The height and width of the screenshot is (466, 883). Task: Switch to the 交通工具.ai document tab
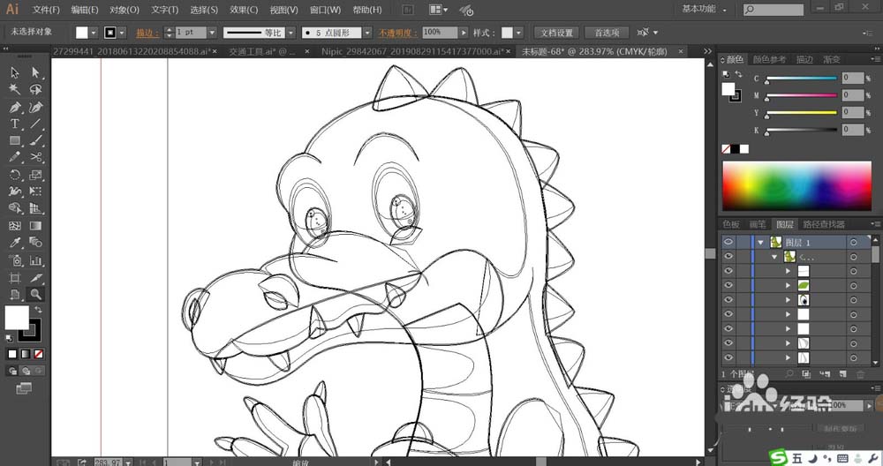[262, 51]
